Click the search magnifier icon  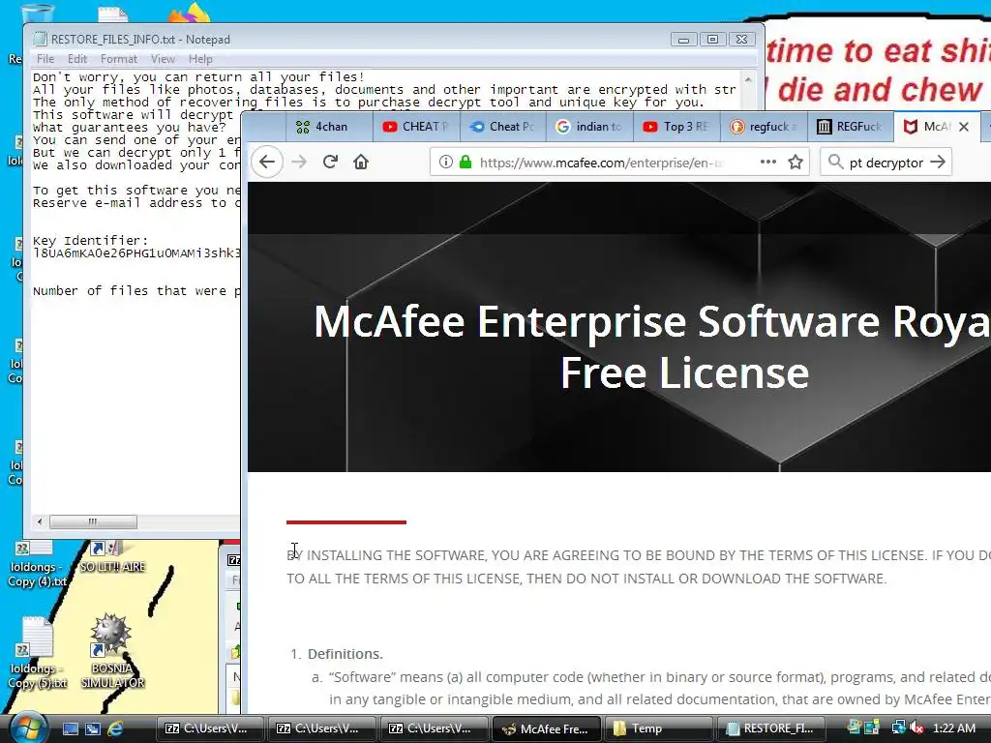tap(835, 163)
